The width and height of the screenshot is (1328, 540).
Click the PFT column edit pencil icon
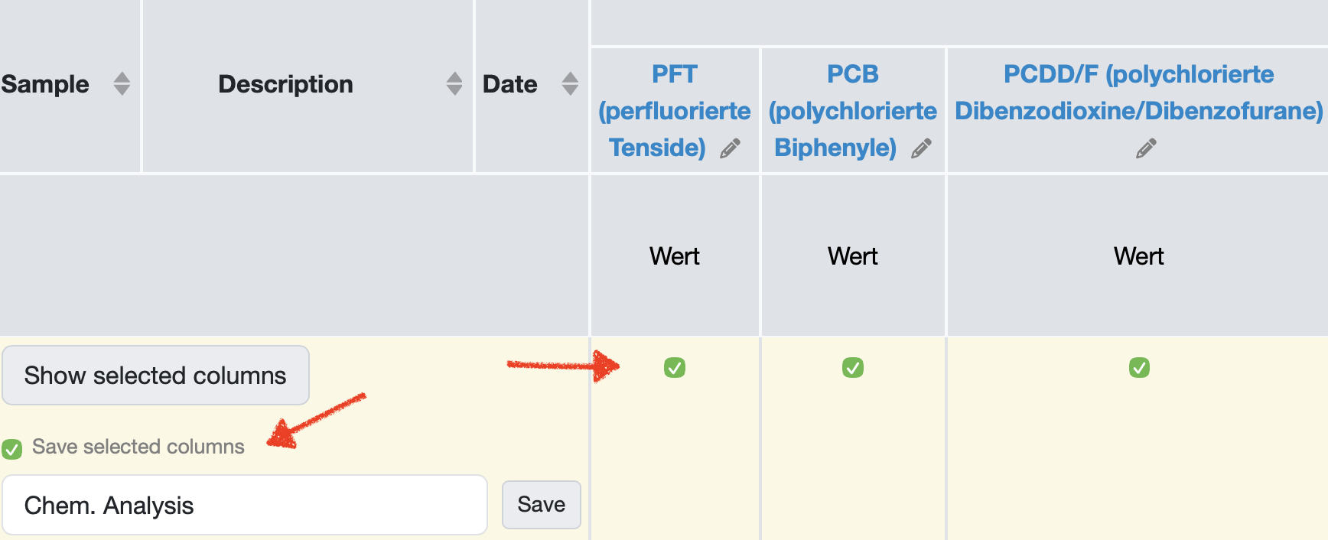coord(730,148)
